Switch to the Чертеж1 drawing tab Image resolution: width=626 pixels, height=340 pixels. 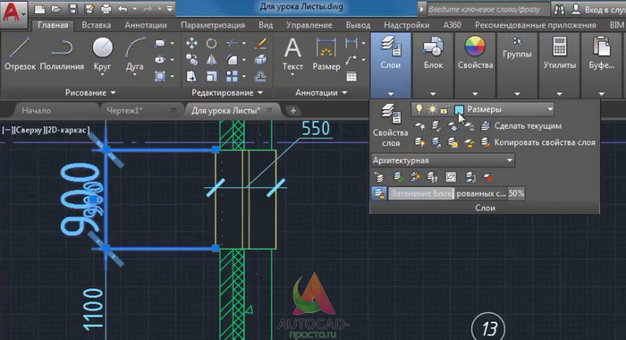[x=124, y=111]
